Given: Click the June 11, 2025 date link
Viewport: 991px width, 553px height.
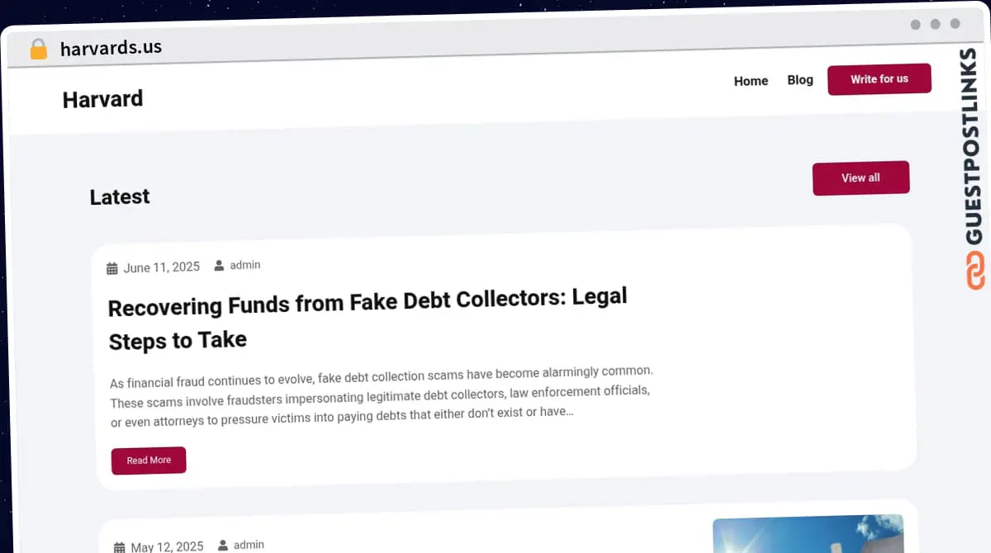Looking at the screenshot, I should pyautogui.click(x=161, y=267).
